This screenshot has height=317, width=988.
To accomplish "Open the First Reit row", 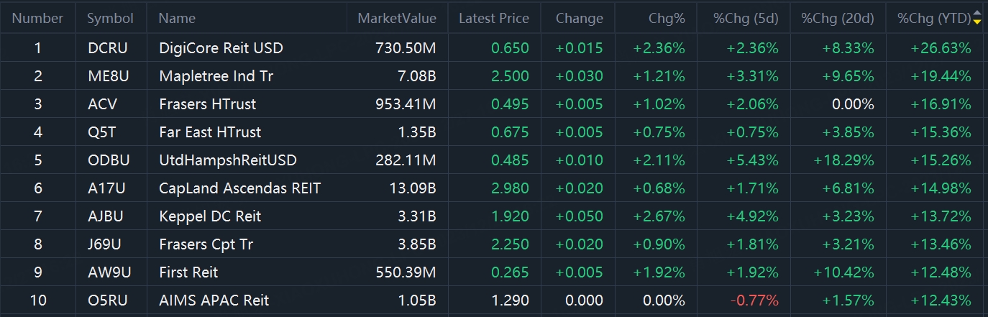I will coord(188,272).
